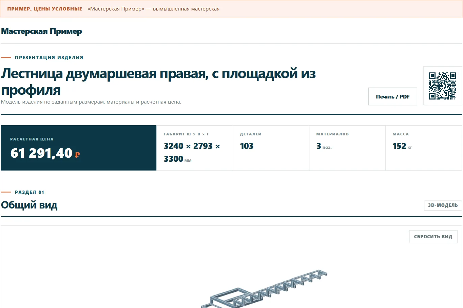Click the Лестница двумаршевая правая product title
The height and width of the screenshot is (308, 463).
[158, 82]
